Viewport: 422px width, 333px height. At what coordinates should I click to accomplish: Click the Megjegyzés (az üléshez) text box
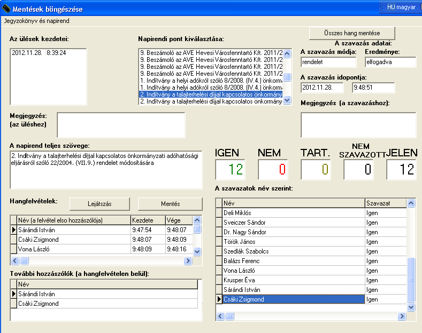click(121, 125)
